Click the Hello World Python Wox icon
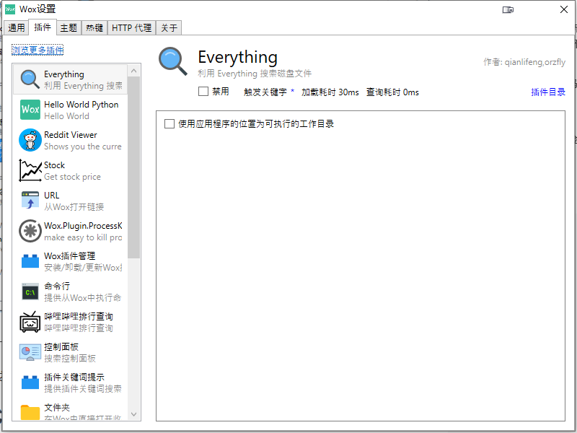Screen dimensions: 577x433 tap(30, 110)
